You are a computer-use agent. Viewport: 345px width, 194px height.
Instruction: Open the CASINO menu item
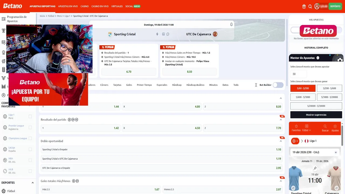(x=85, y=6)
